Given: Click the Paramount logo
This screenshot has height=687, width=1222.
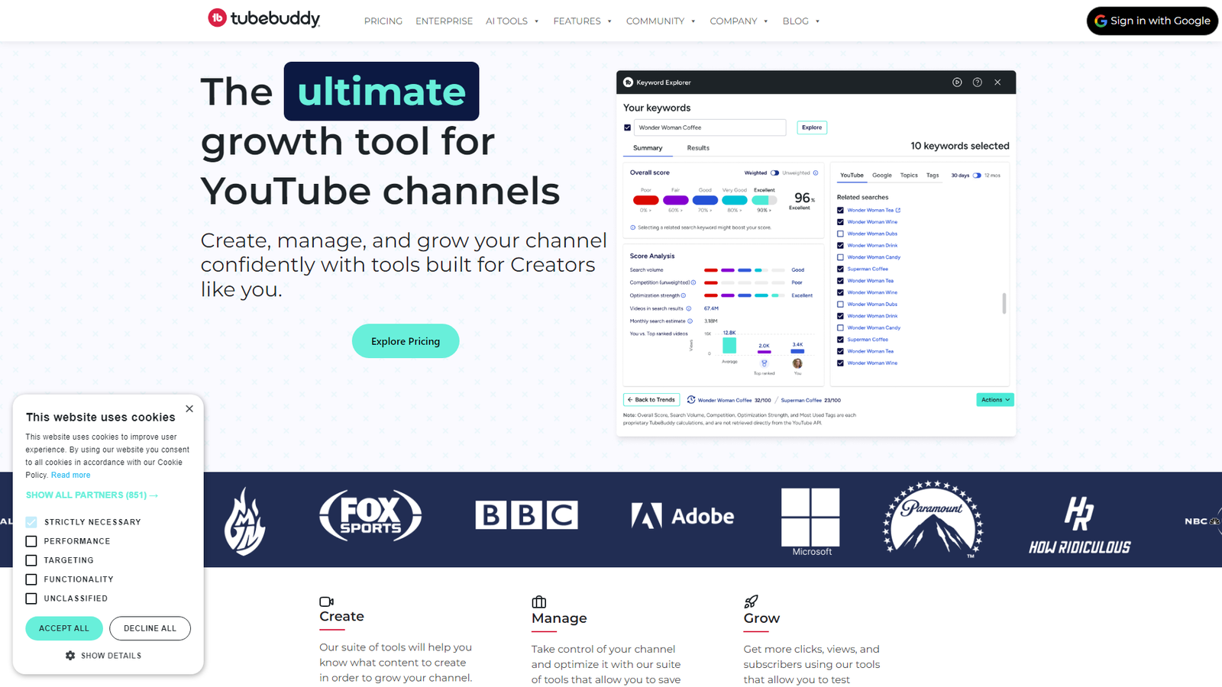Looking at the screenshot, I should point(933,518).
